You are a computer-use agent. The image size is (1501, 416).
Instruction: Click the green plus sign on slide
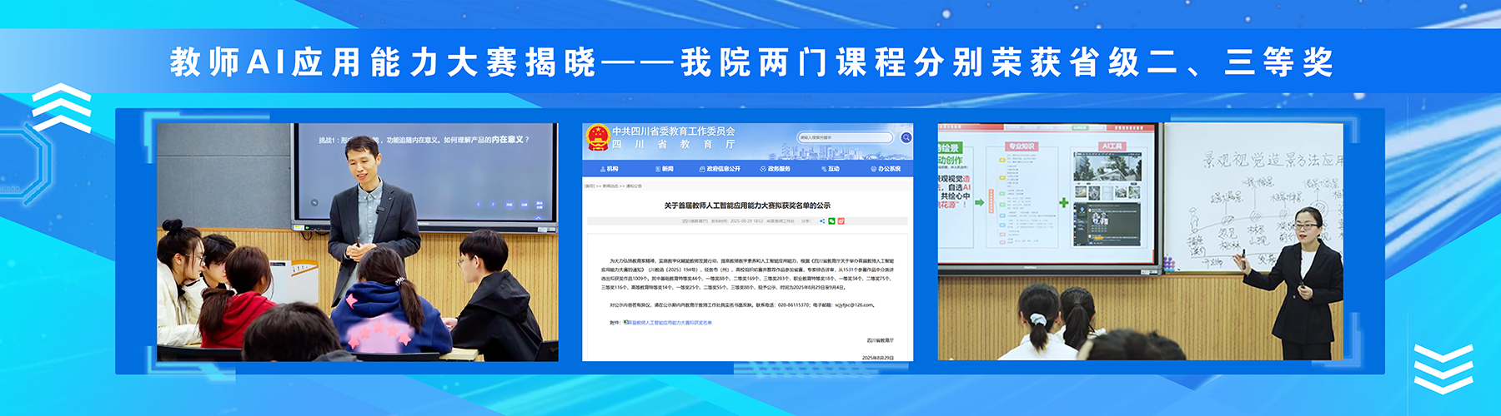coord(1064,202)
